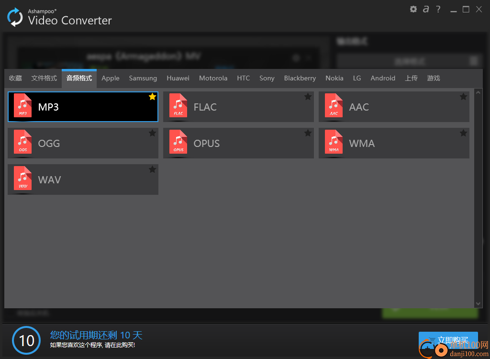Favorite OPUS using its star
The width and height of the screenshot is (490, 359).
click(x=308, y=133)
